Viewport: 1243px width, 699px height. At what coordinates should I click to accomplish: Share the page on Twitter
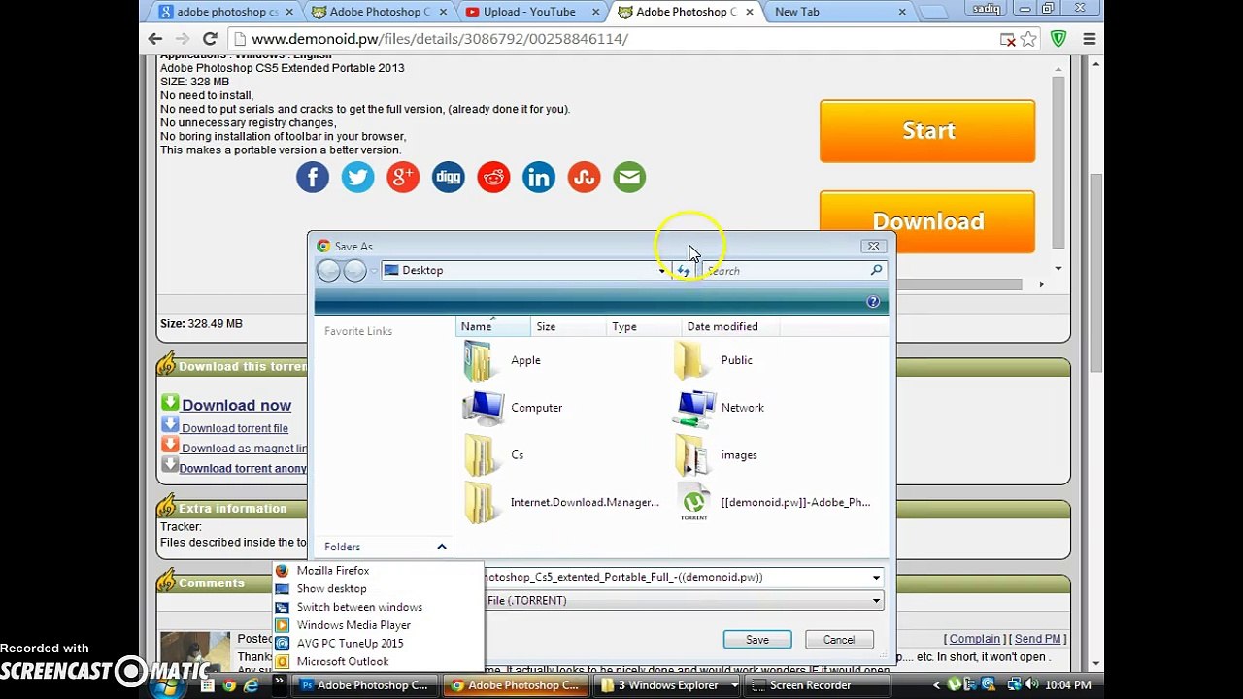357,177
